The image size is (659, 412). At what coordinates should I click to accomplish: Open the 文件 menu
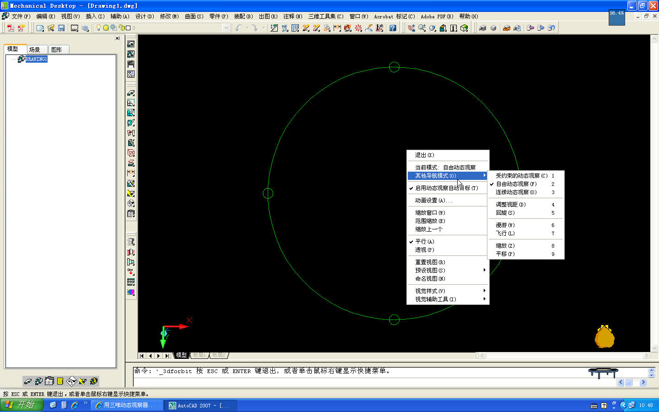click(x=21, y=16)
